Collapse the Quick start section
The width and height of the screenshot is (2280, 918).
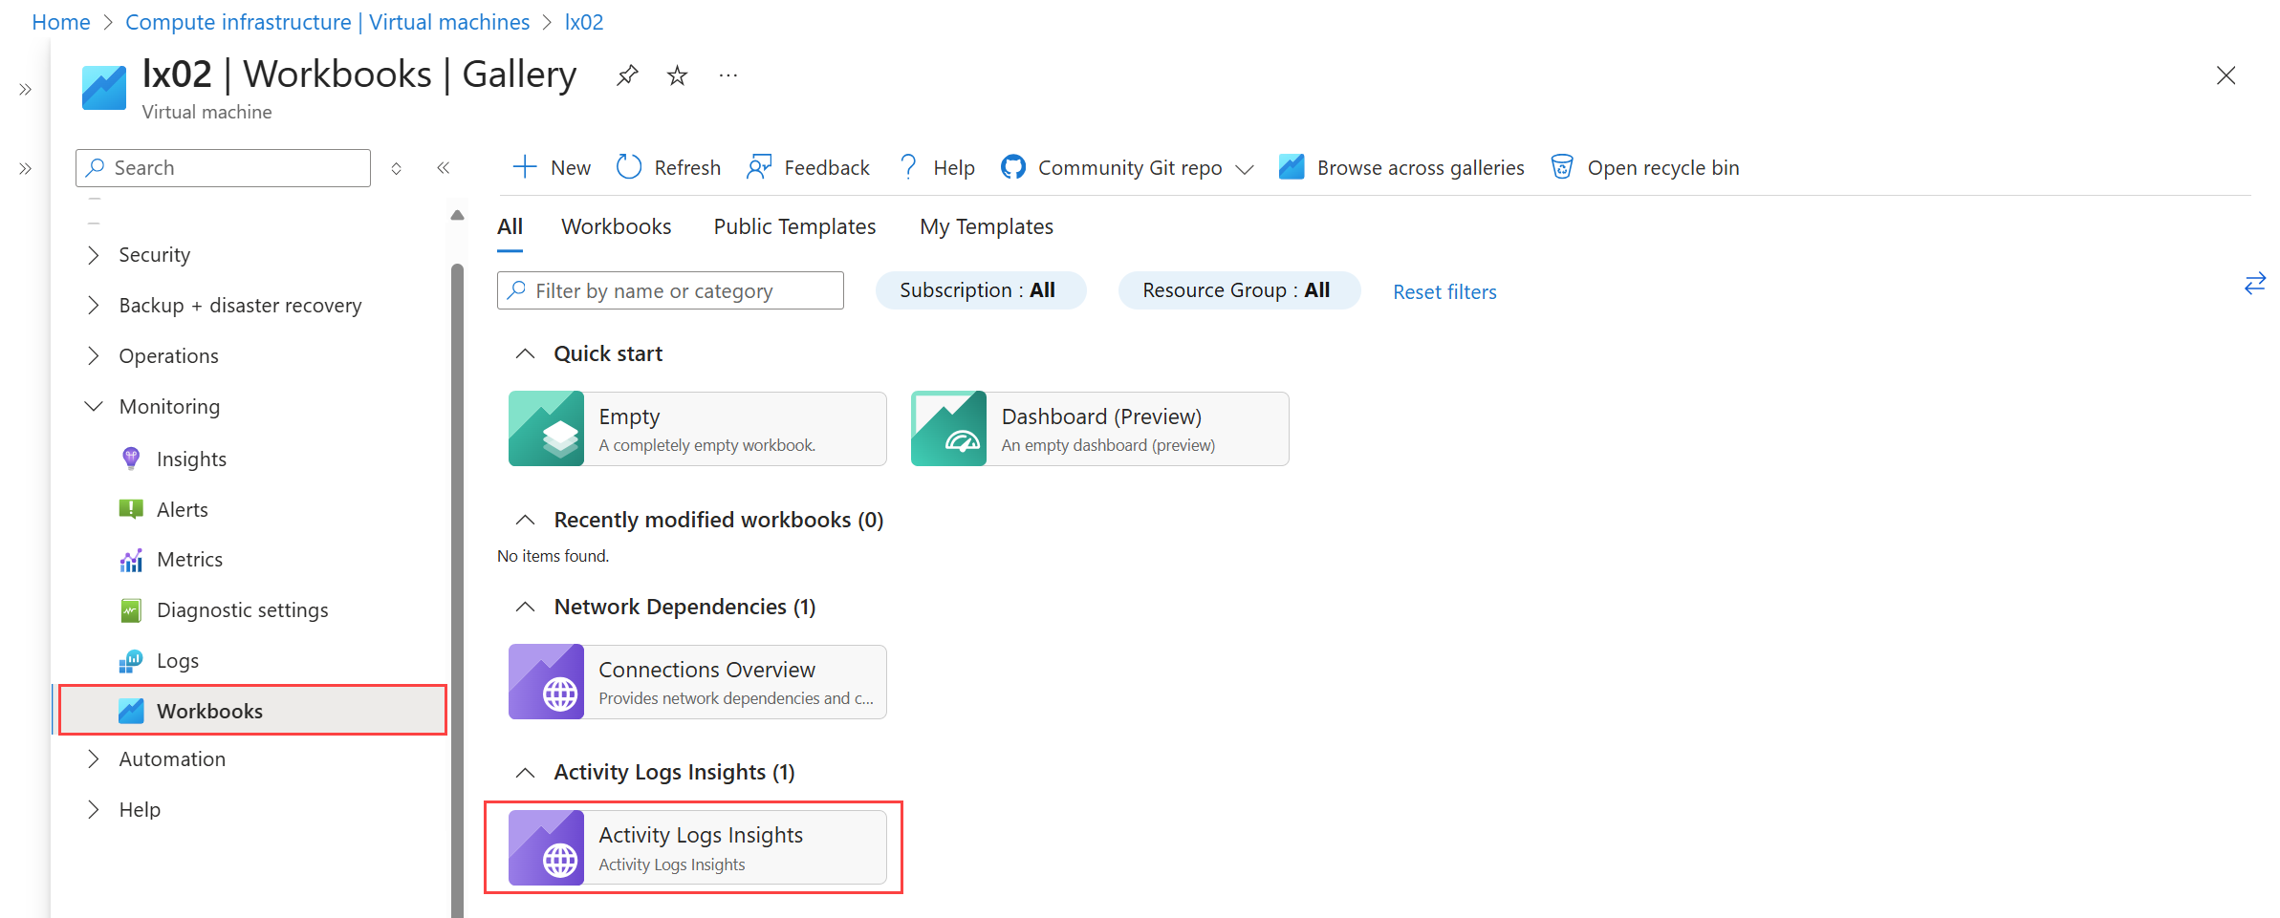(x=525, y=354)
